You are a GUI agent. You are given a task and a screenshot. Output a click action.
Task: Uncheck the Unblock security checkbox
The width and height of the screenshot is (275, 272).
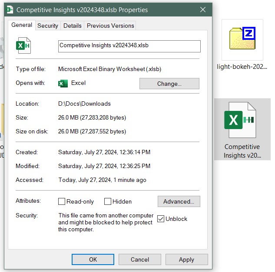click(x=161, y=219)
